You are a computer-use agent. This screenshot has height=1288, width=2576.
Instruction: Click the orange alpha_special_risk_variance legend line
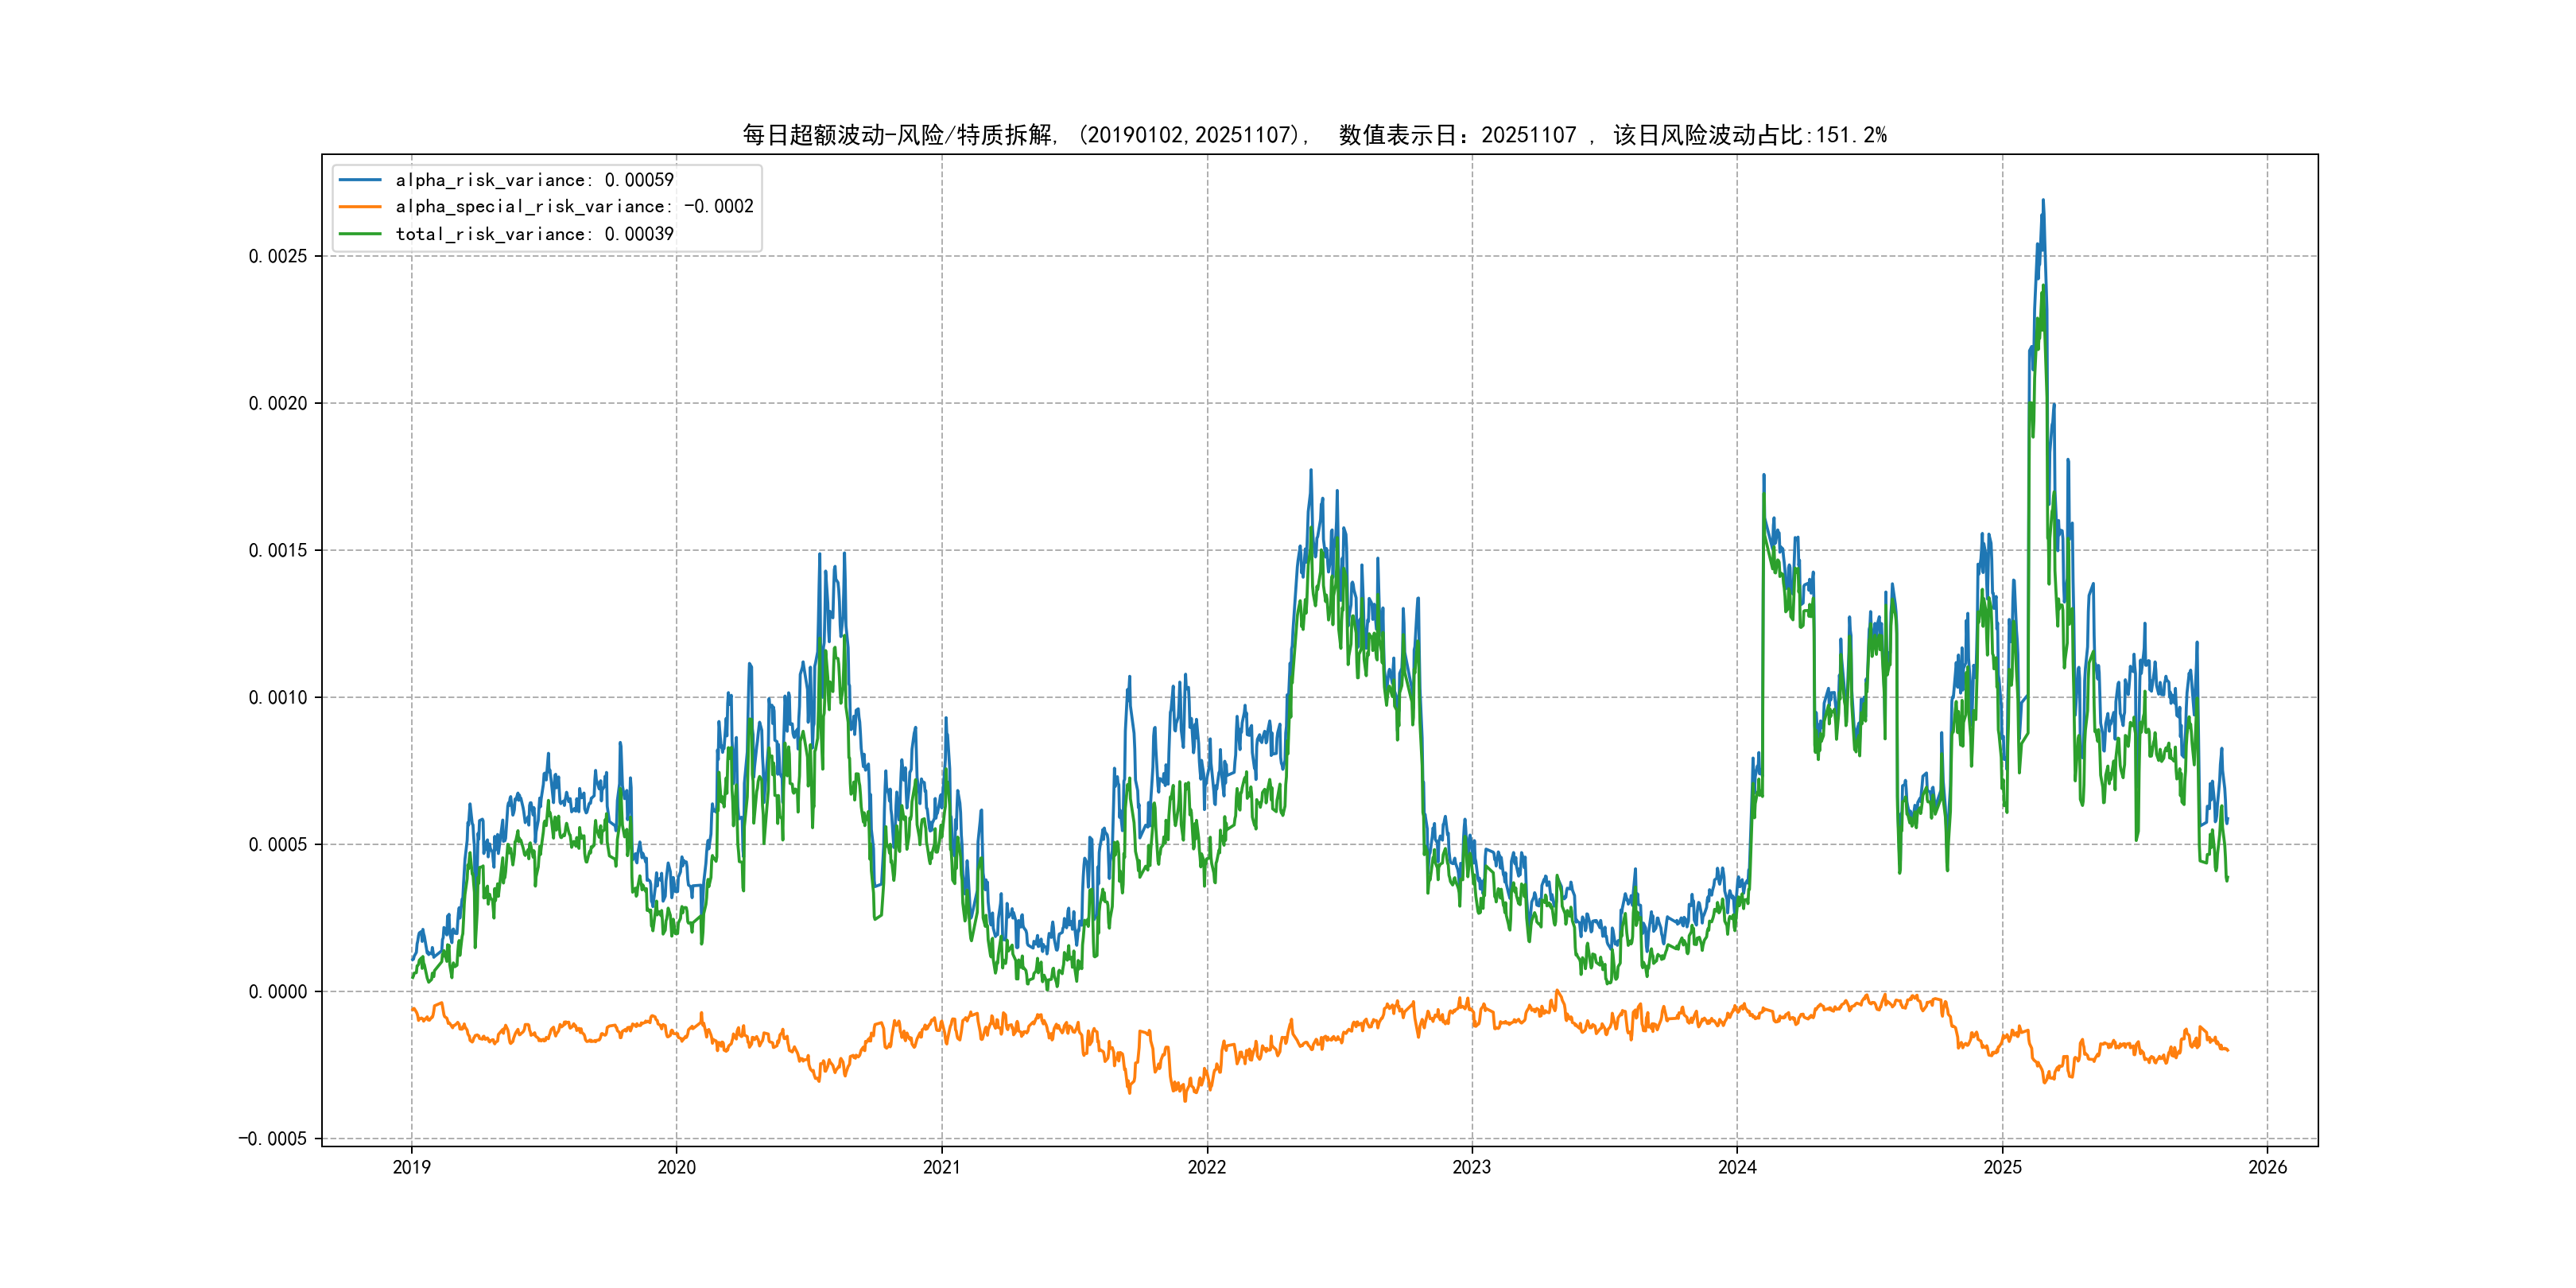pos(360,207)
